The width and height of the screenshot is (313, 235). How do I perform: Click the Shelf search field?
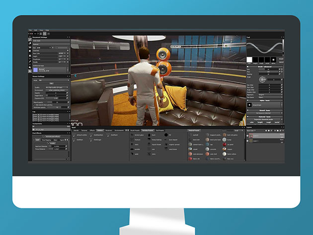tap(228, 130)
